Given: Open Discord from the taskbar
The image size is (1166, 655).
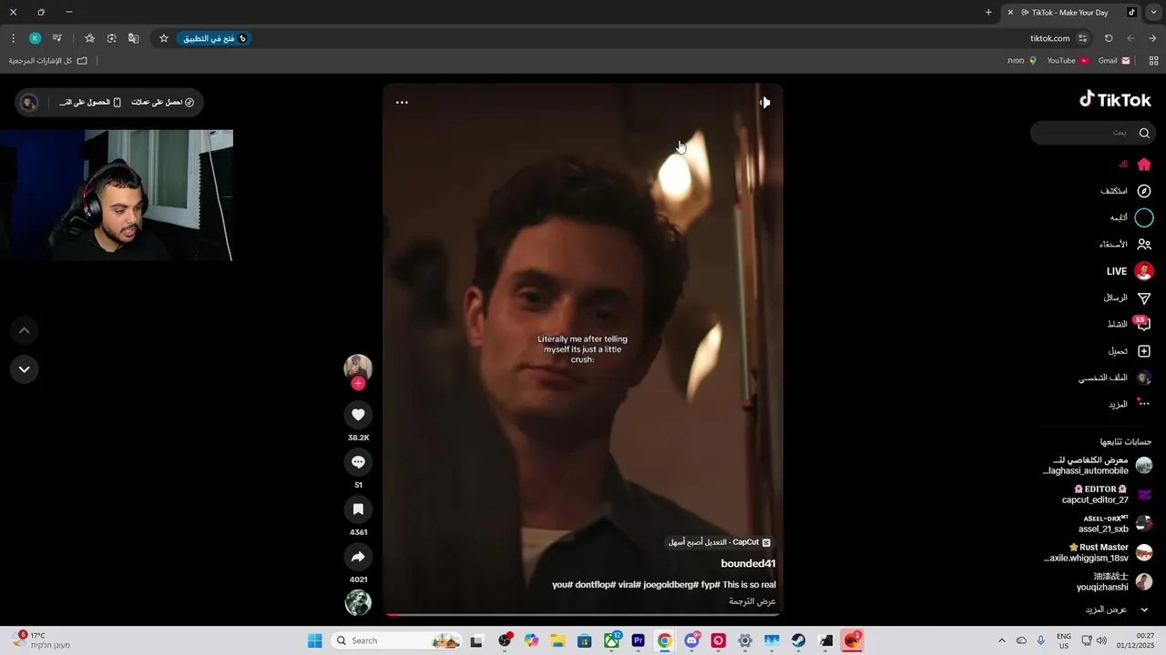Looking at the screenshot, I should [692, 640].
